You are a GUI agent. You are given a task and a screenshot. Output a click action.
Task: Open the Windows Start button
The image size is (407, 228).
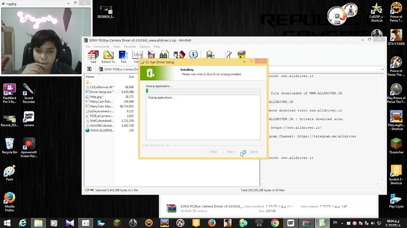(x=7, y=223)
